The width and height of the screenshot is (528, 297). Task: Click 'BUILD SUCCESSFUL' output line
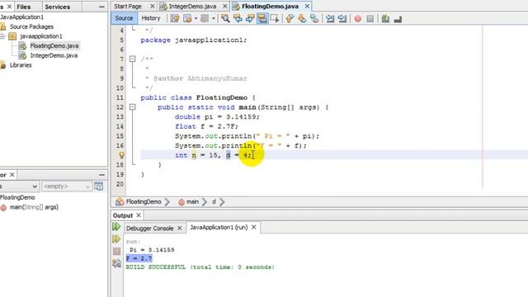[200, 267]
